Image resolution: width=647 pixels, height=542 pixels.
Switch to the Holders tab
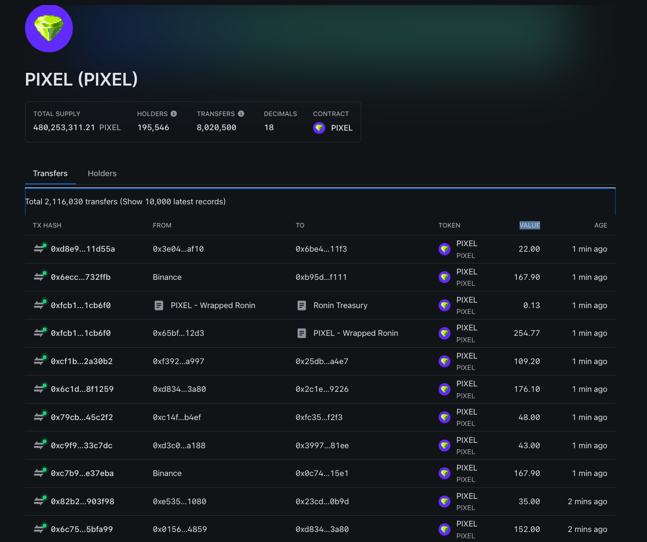(x=102, y=173)
